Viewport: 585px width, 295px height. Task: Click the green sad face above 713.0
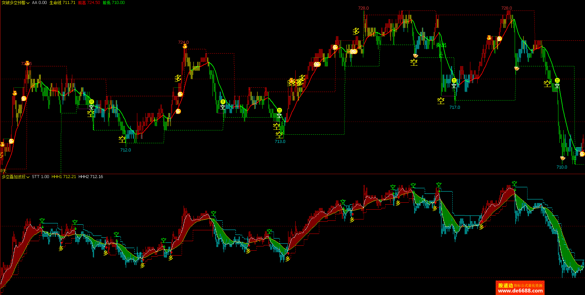point(280,110)
